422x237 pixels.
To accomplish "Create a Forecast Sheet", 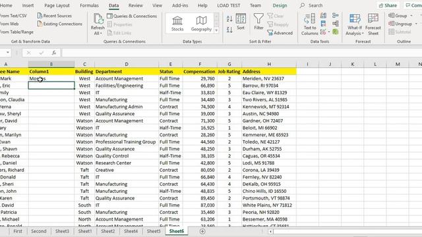I will [373, 25].
